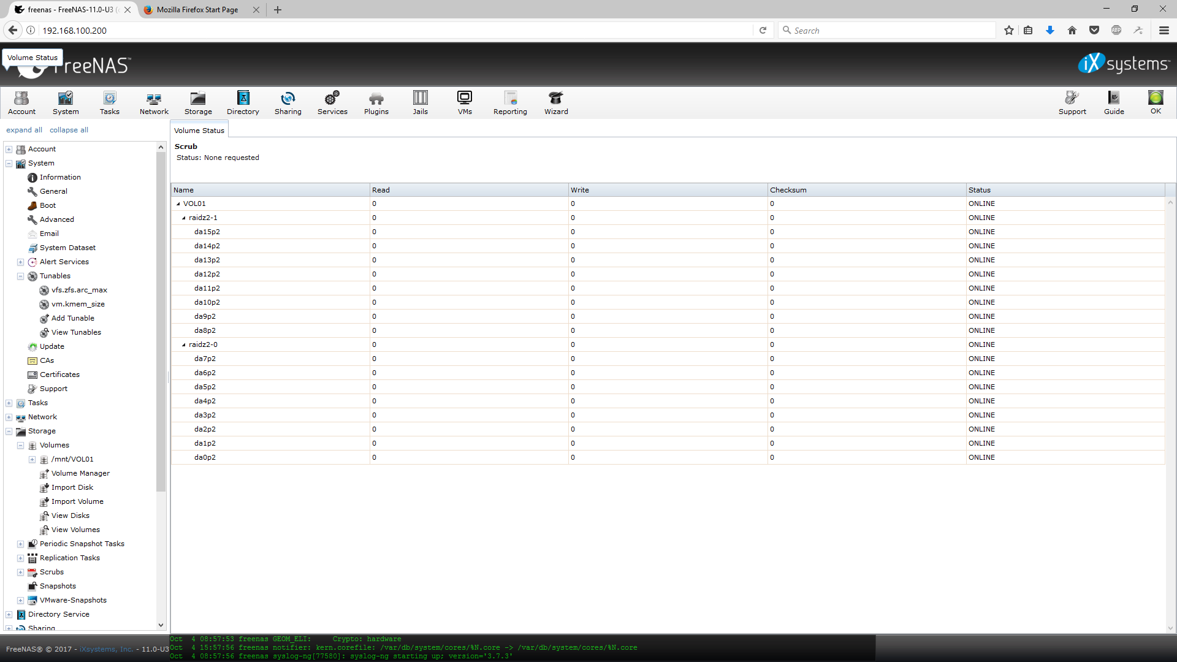This screenshot has width=1177, height=662.
Task: Bookmark this page with the star icon
Action: 1009,30
